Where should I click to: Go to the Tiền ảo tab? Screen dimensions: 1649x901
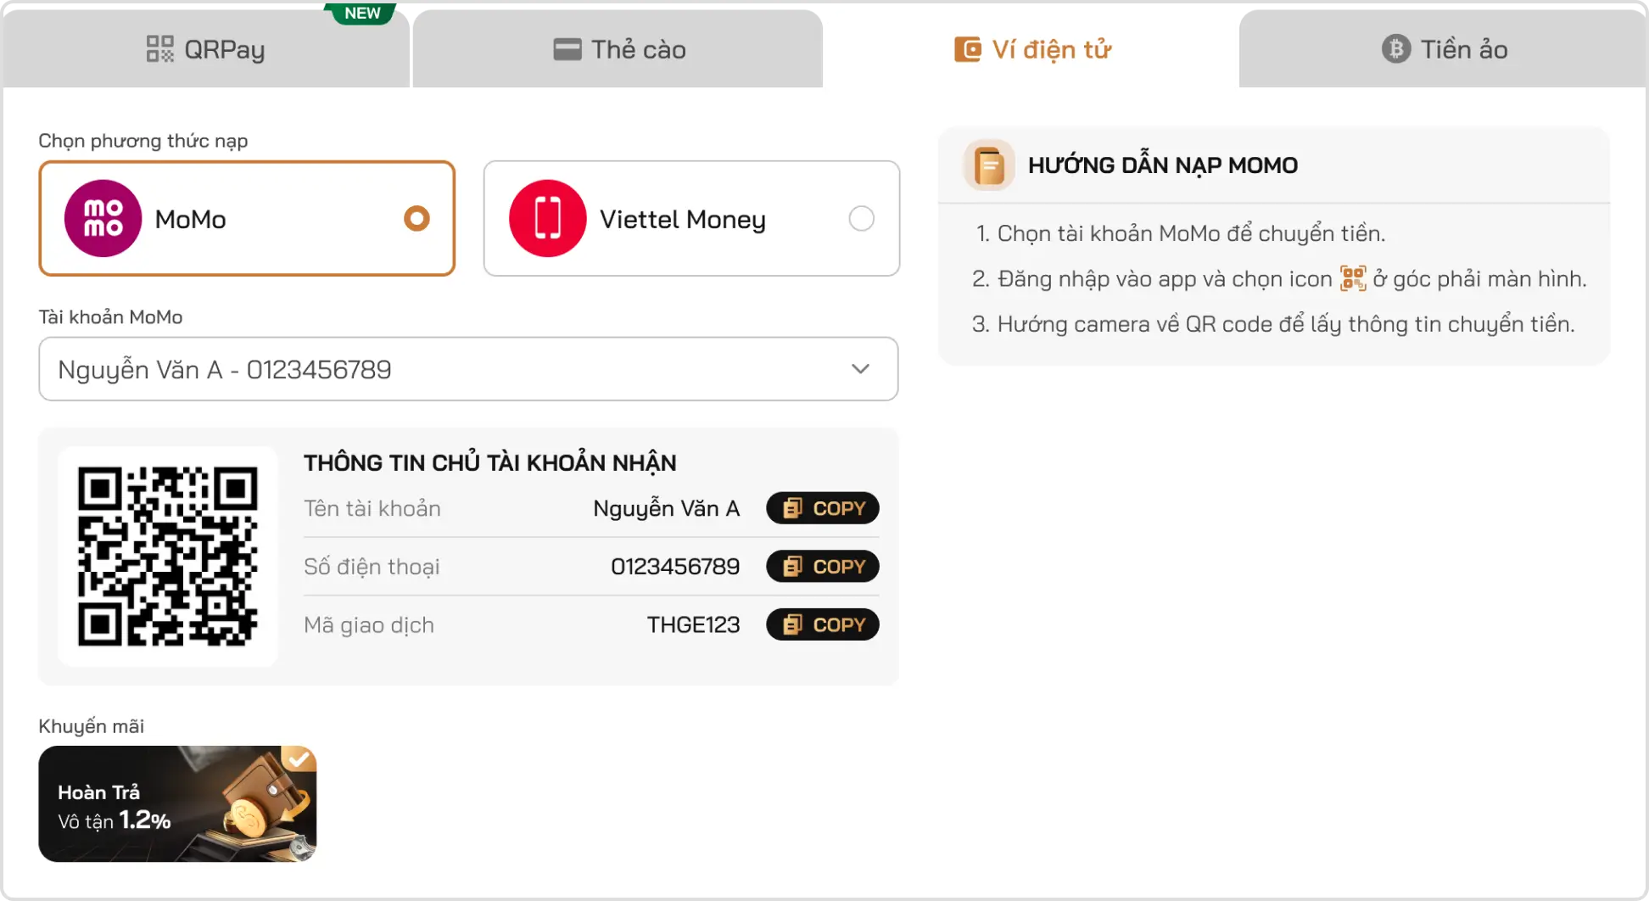[x=1445, y=49]
